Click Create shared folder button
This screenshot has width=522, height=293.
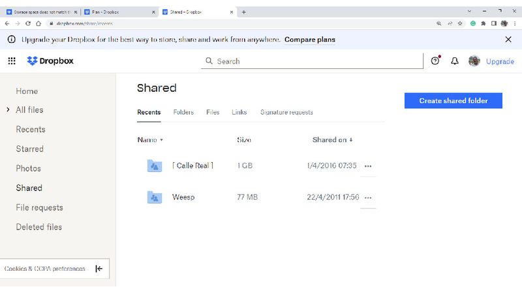453,101
